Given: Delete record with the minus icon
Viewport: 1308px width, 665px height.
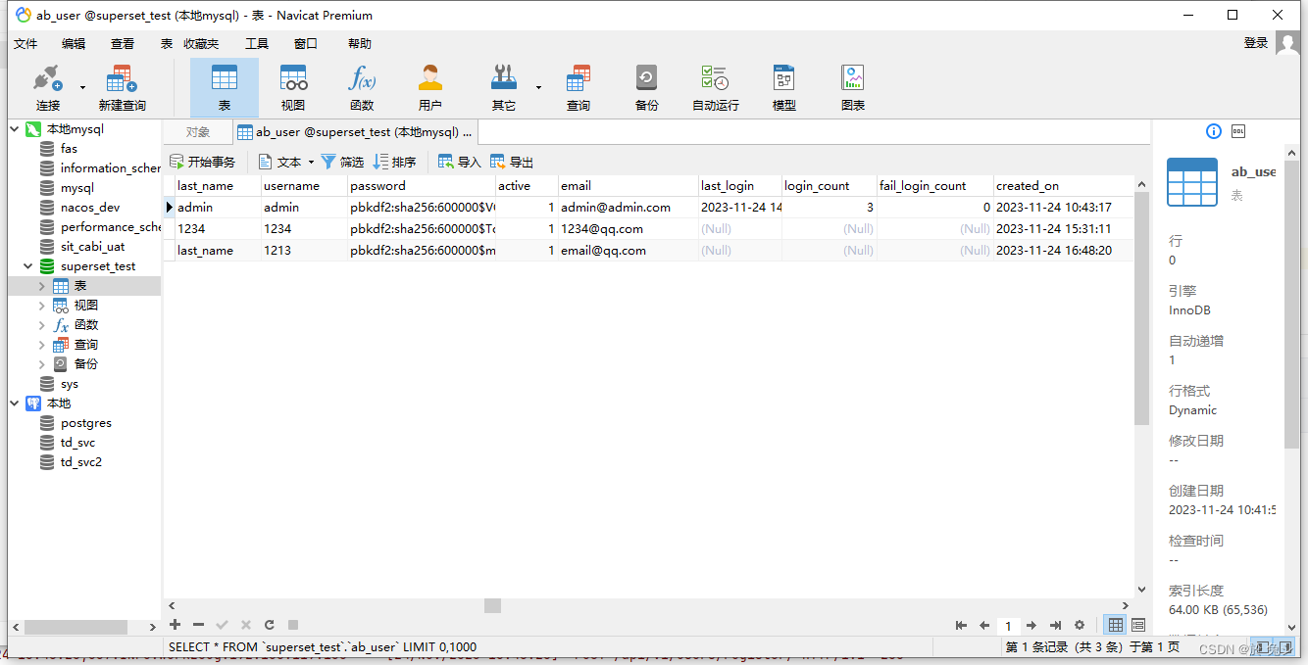Looking at the screenshot, I should 199,625.
